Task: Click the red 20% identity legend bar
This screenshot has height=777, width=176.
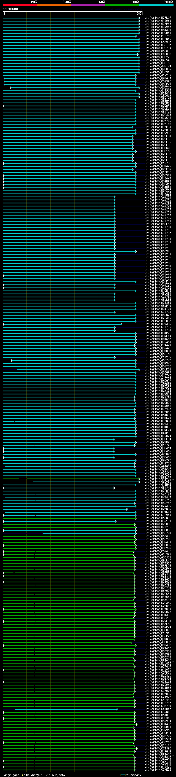Action: [20, 5]
